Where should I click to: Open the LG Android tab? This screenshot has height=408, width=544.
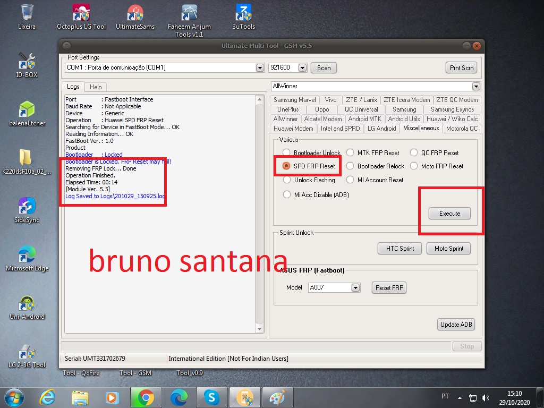pos(381,129)
